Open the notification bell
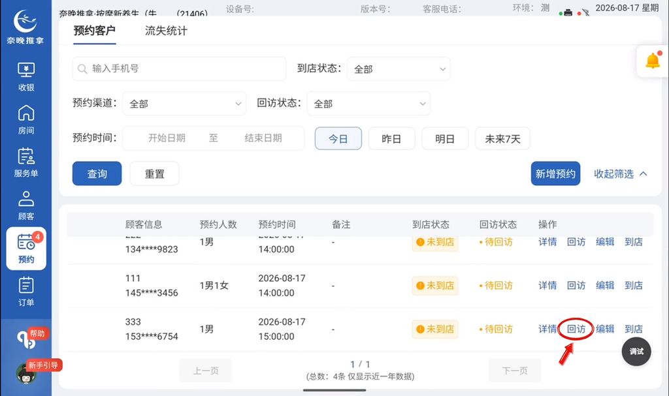This screenshot has height=396, width=669. pos(653,61)
